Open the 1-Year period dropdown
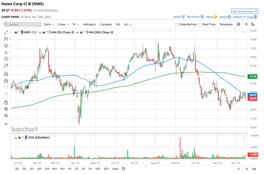The height and width of the screenshot is (174, 264). (63, 24)
